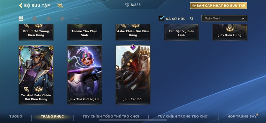Select the Jinx Thế Giới Ngầm skin
The image size is (266, 123).
point(85,75)
